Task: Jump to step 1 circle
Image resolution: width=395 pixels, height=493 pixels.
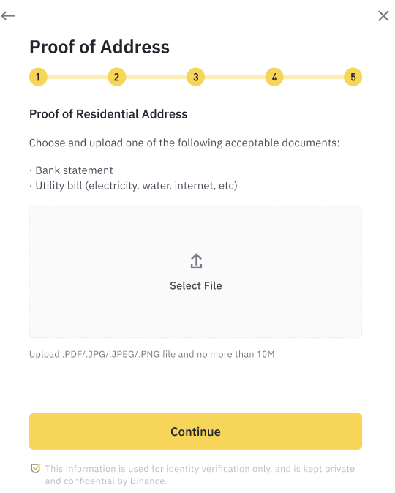Action: click(38, 77)
